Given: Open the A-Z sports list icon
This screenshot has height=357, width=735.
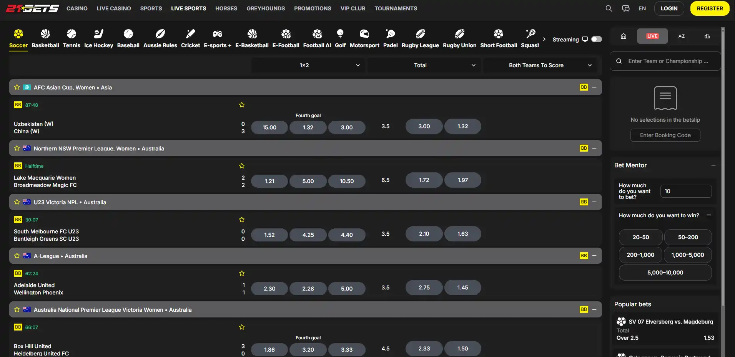Looking at the screenshot, I should 681,36.
